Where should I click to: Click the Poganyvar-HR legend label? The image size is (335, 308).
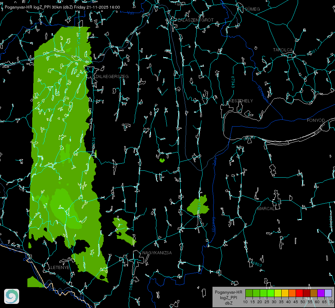click(228, 292)
